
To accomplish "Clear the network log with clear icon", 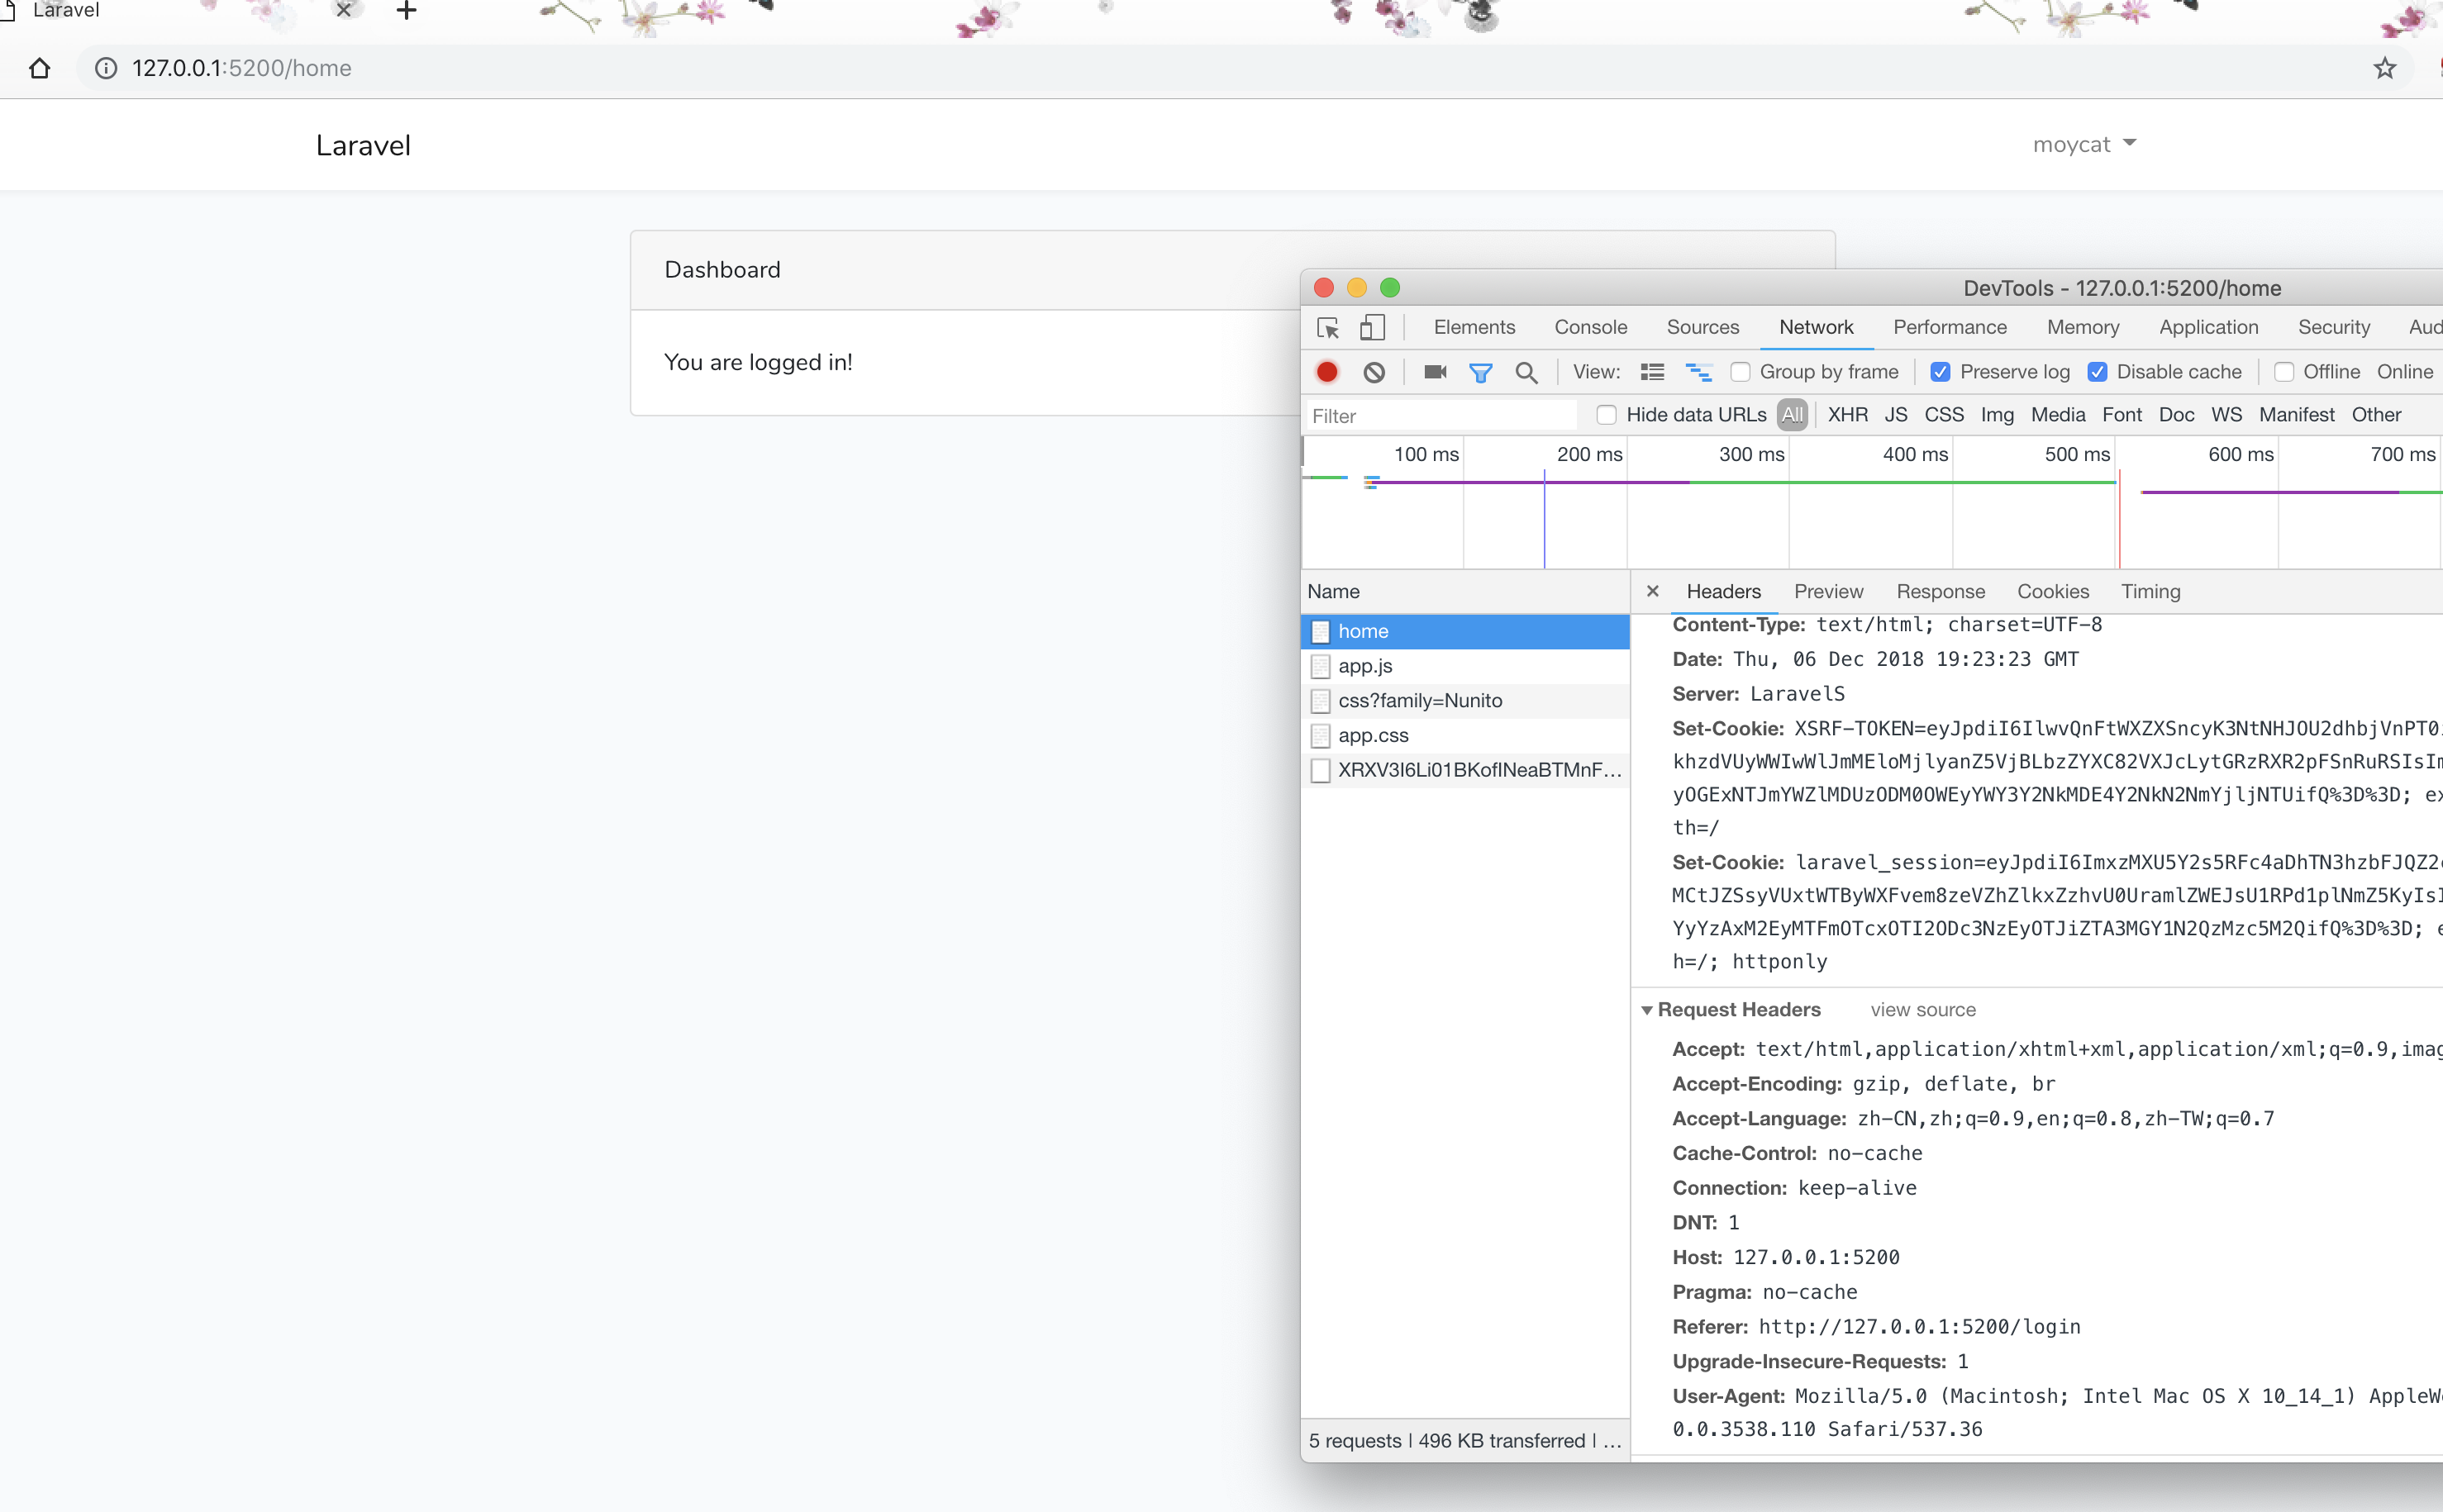I will pos(1374,372).
